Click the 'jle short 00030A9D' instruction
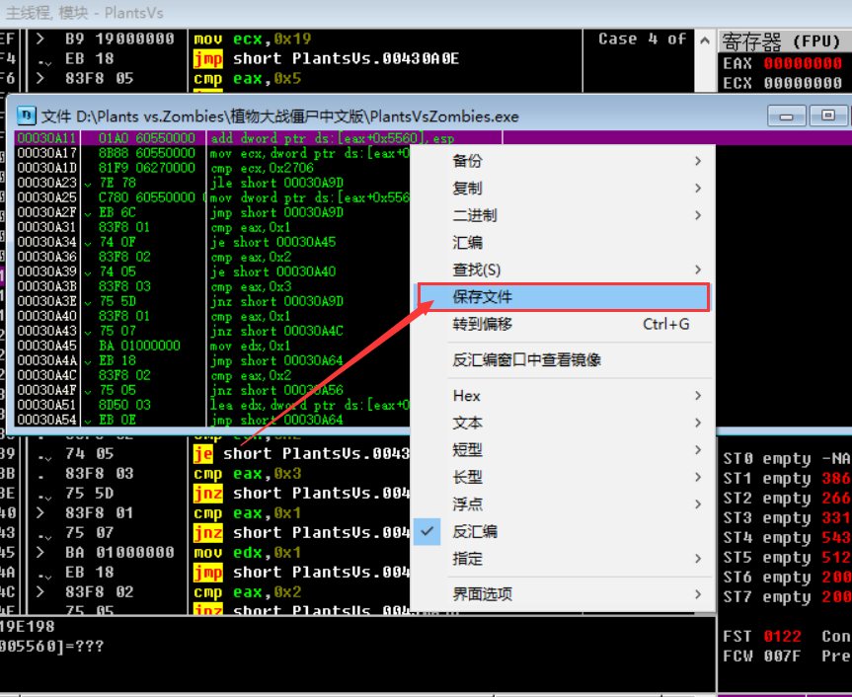852x697 pixels. [276, 183]
